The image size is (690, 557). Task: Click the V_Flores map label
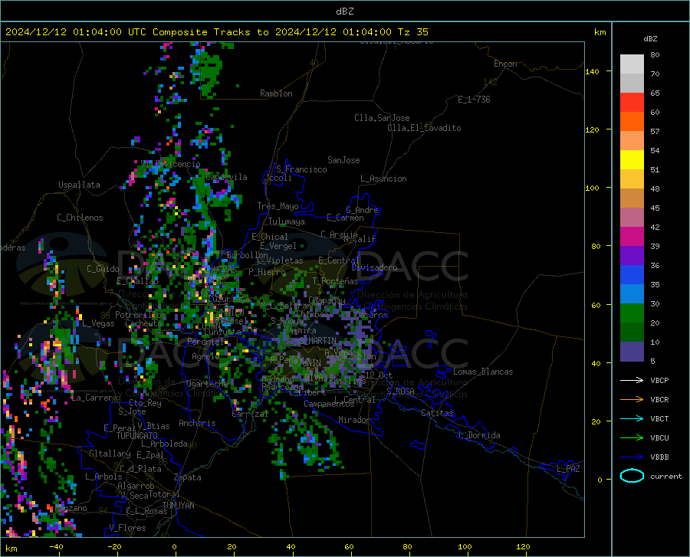point(127,528)
